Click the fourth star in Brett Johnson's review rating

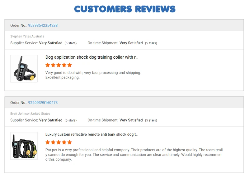pyautogui.click(x=64, y=142)
